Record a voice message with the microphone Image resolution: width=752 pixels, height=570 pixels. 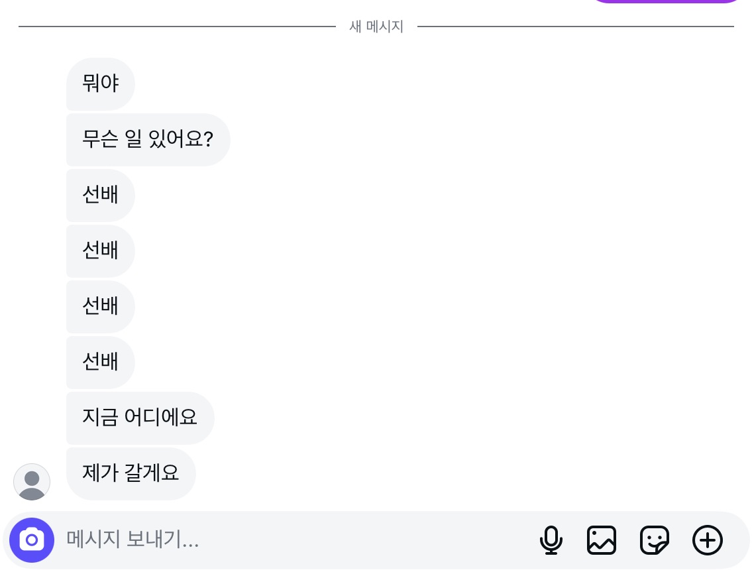[x=551, y=540]
